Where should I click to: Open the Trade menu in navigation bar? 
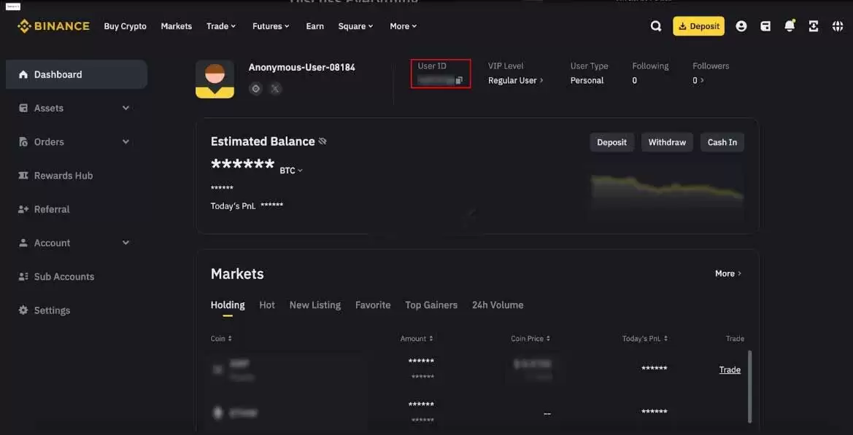[x=221, y=26]
